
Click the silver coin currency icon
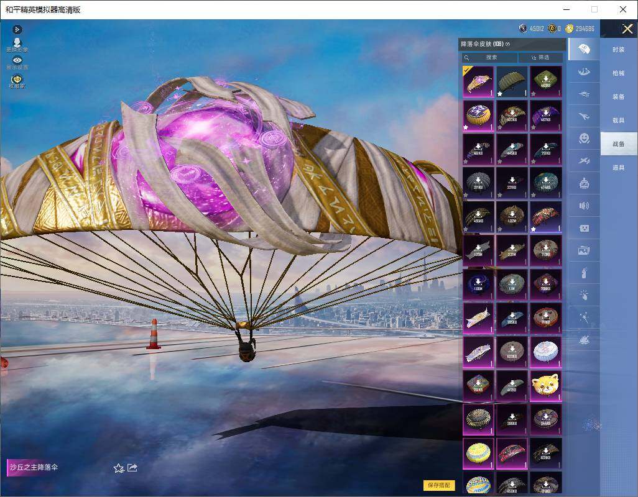click(x=523, y=29)
